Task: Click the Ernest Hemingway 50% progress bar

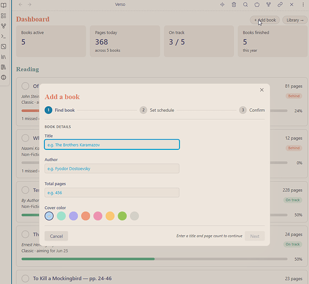Action: tap(154, 259)
